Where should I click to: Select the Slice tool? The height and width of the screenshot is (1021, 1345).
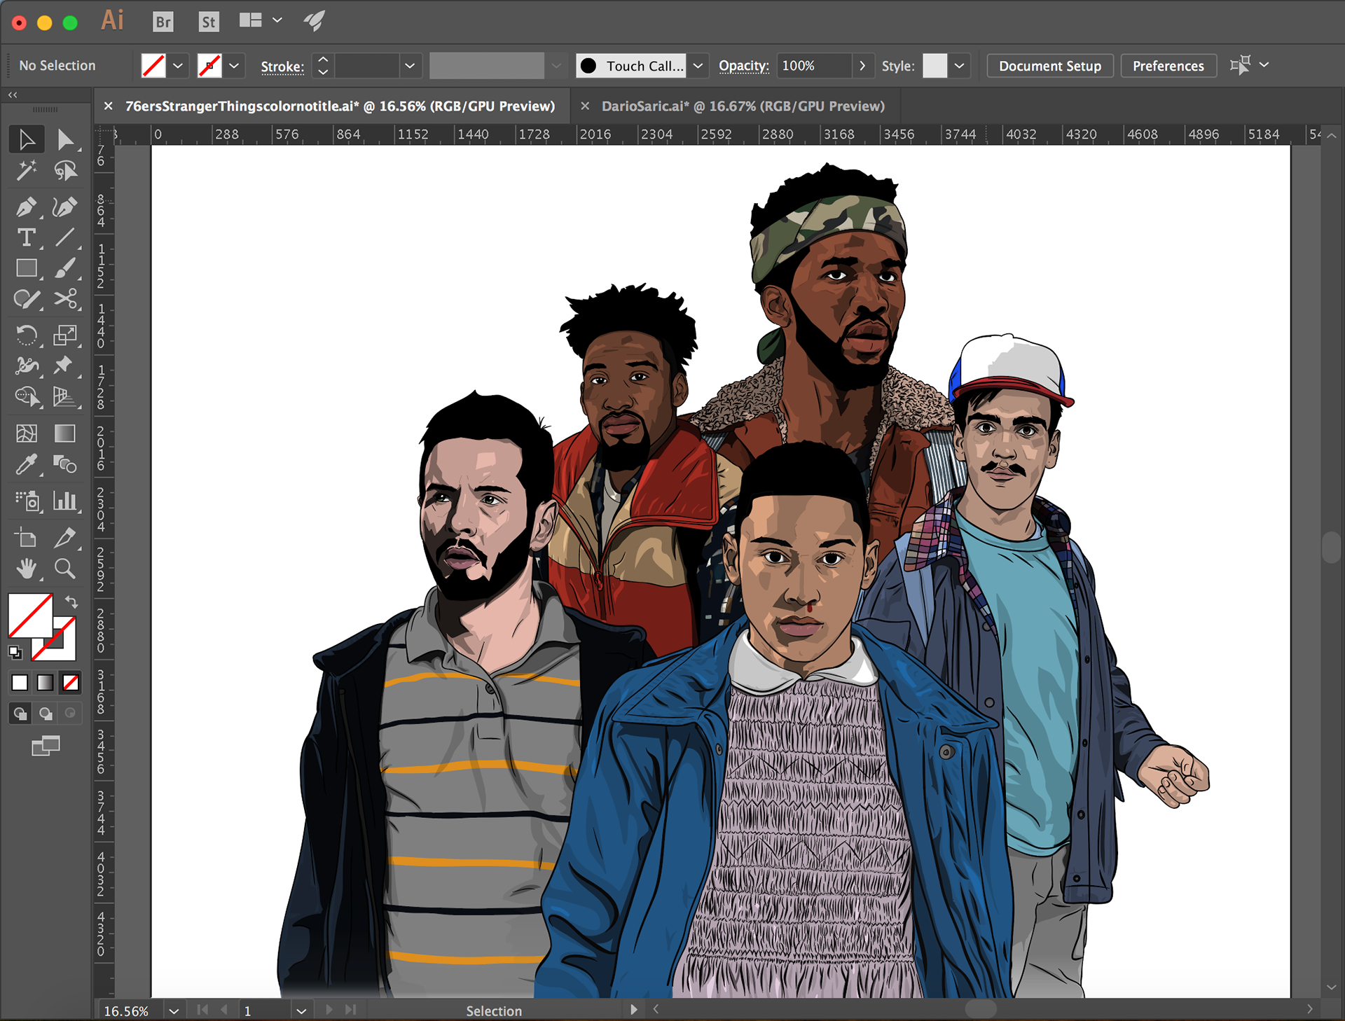coord(65,538)
